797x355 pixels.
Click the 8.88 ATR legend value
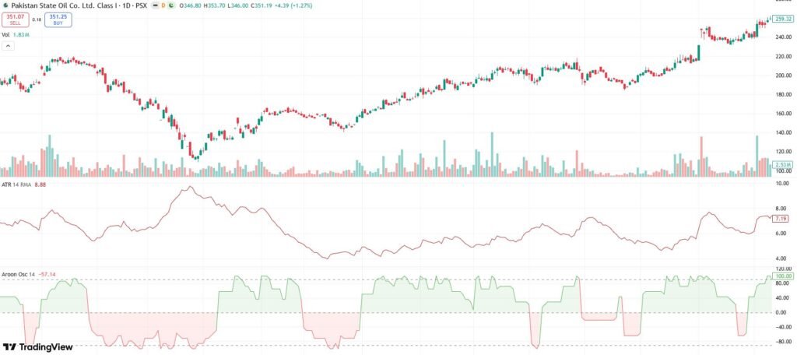point(40,185)
